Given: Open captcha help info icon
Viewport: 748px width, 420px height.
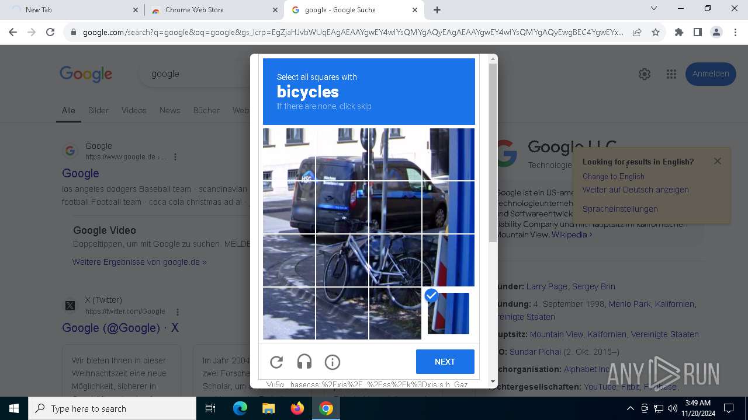Looking at the screenshot, I should click(x=333, y=362).
